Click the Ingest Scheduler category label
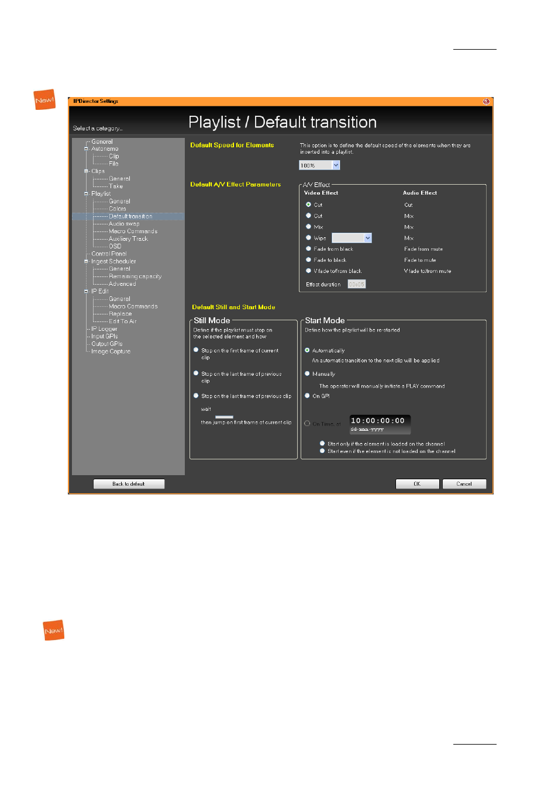The width and height of the screenshot is (558, 789). tap(113, 261)
